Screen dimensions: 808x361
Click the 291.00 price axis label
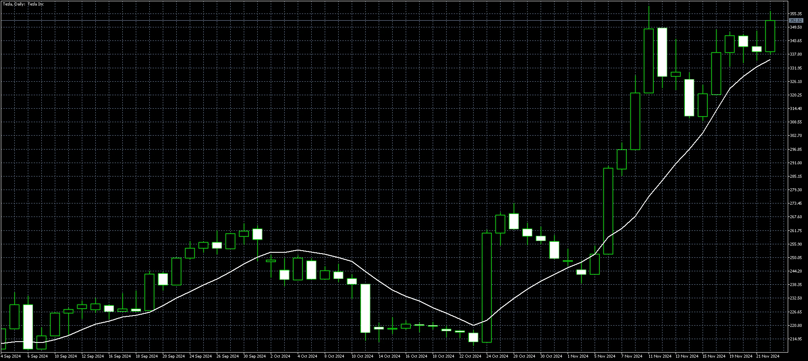[x=795, y=163]
